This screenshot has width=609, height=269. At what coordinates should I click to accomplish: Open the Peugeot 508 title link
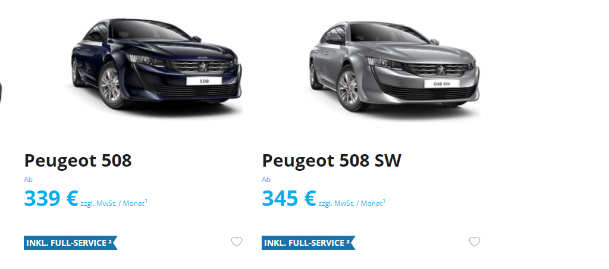pos(78,160)
